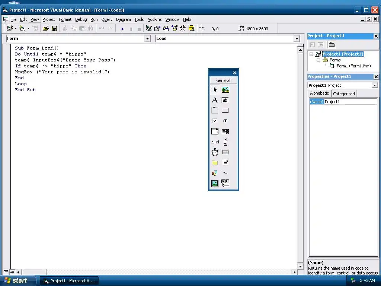Image resolution: width=381 pixels, height=286 pixels.
Task: Open the Add-Ins menu
Action: pos(154,19)
